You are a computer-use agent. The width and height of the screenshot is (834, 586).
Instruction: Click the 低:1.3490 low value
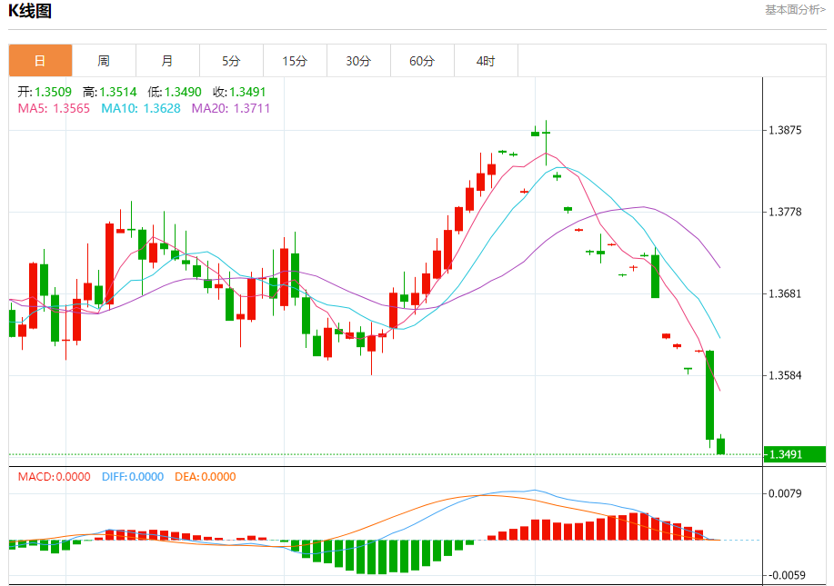click(175, 92)
